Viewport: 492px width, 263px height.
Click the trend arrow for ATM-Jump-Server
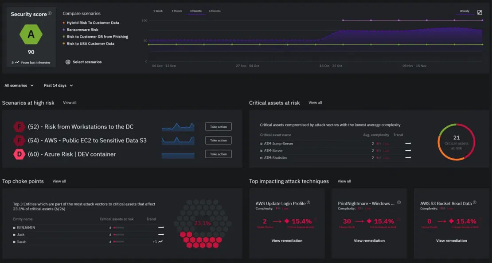tap(408, 144)
